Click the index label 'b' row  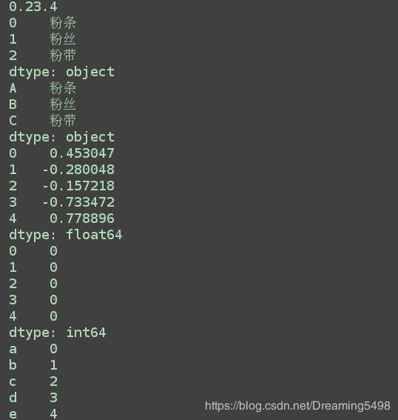tap(33, 365)
